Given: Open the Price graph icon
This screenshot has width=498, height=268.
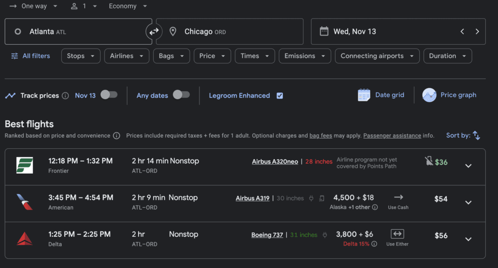Looking at the screenshot, I should coord(429,95).
